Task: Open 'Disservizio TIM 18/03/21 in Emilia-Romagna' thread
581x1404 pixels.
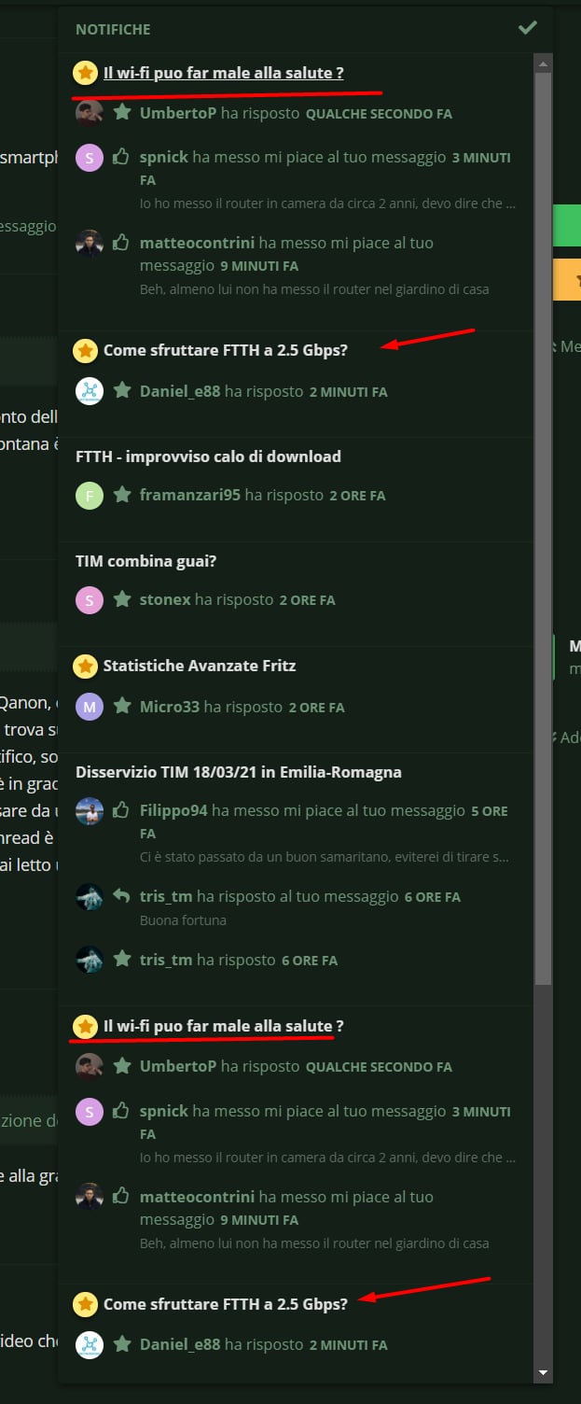Action: [239, 772]
